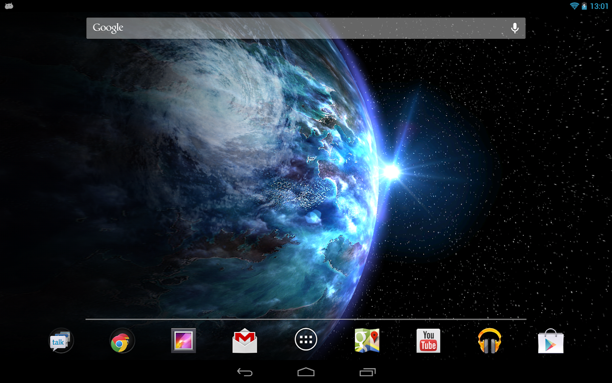Open Play Music headphones icon
The width and height of the screenshot is (612, 383).
point(490,341)
